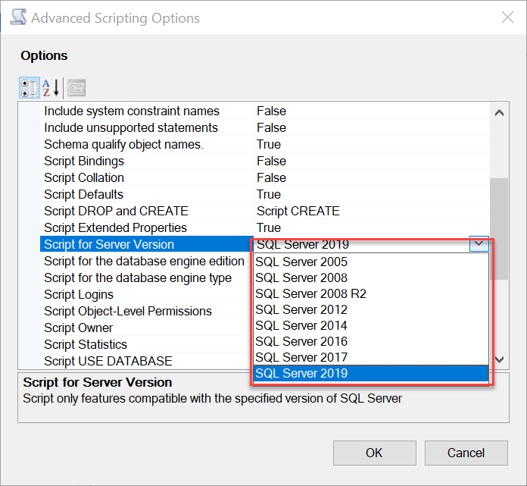Image resolution: width=527 pixels, height=486 pixels.
Task: Select SQL Server 2016 in dropdown list
Action: [371, 341]
